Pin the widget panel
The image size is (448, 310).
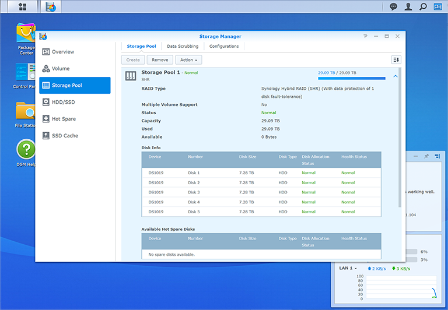click(x=426, y=156)
